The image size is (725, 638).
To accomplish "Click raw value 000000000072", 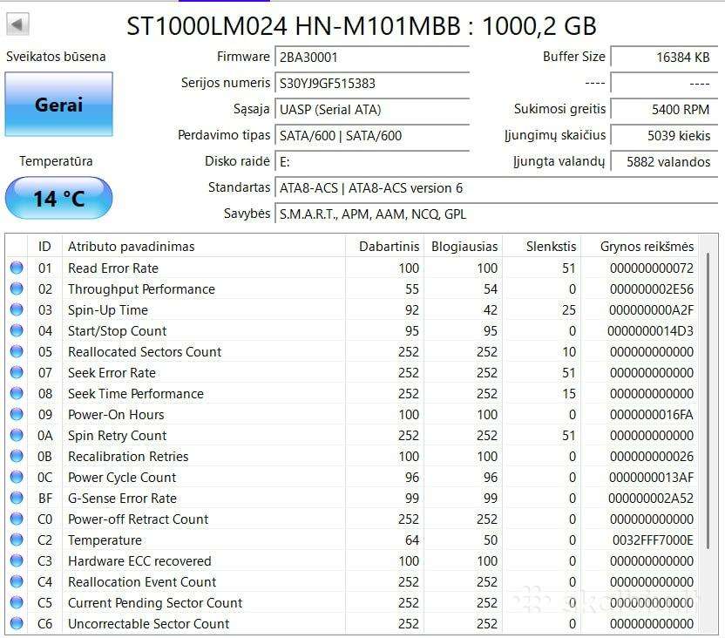I will [x=652, y=268].
